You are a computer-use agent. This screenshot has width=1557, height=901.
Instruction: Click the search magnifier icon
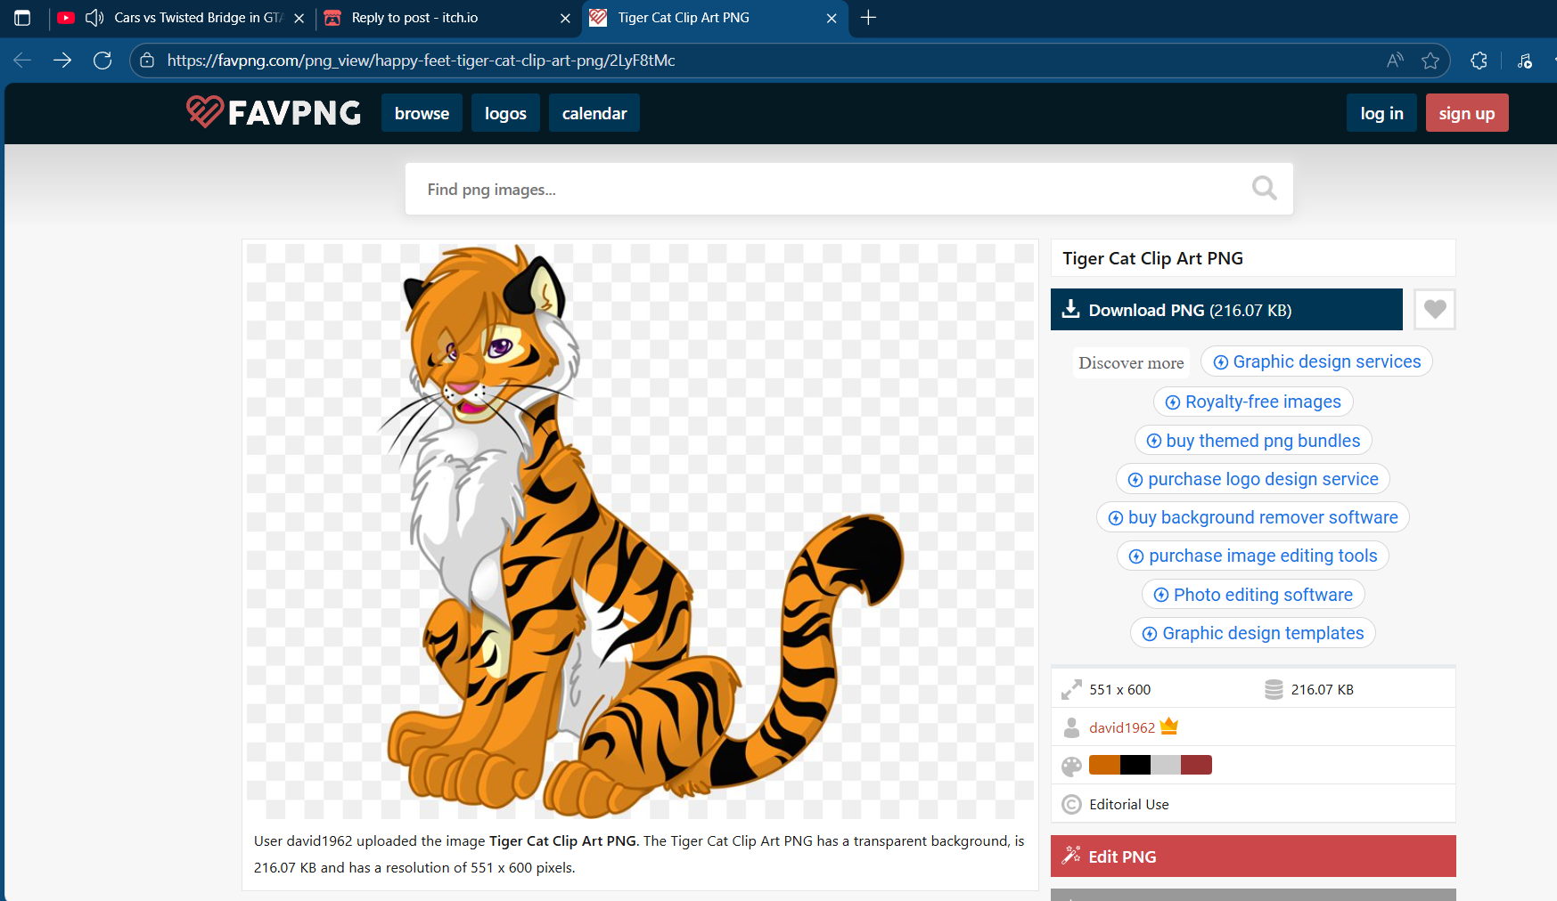pyautogui.click(x=1264, y=188)
